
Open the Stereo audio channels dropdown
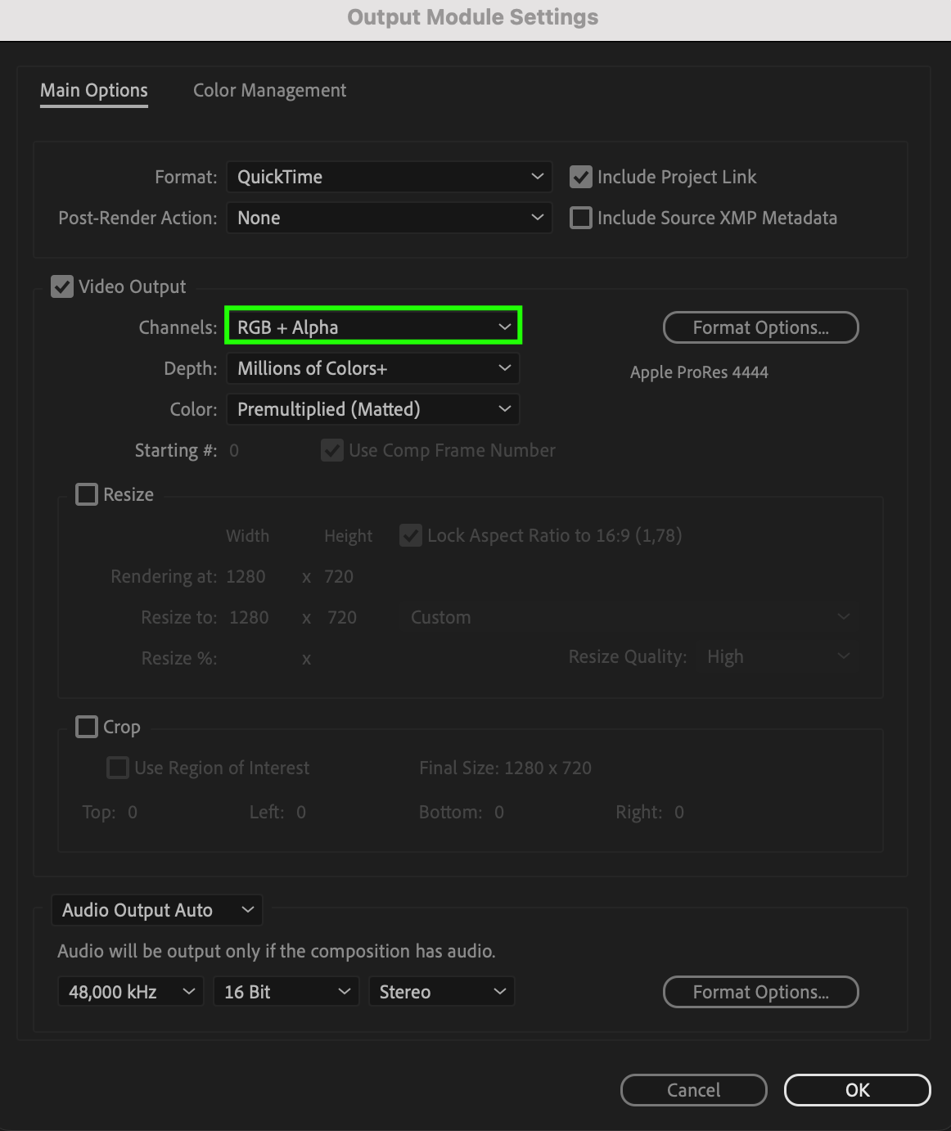click(x=442, y=992)
